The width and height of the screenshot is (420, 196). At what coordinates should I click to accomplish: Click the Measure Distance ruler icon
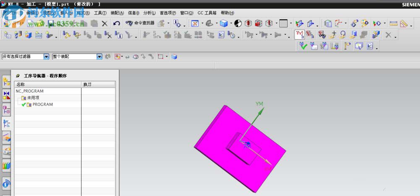click(x=394, y=23)
